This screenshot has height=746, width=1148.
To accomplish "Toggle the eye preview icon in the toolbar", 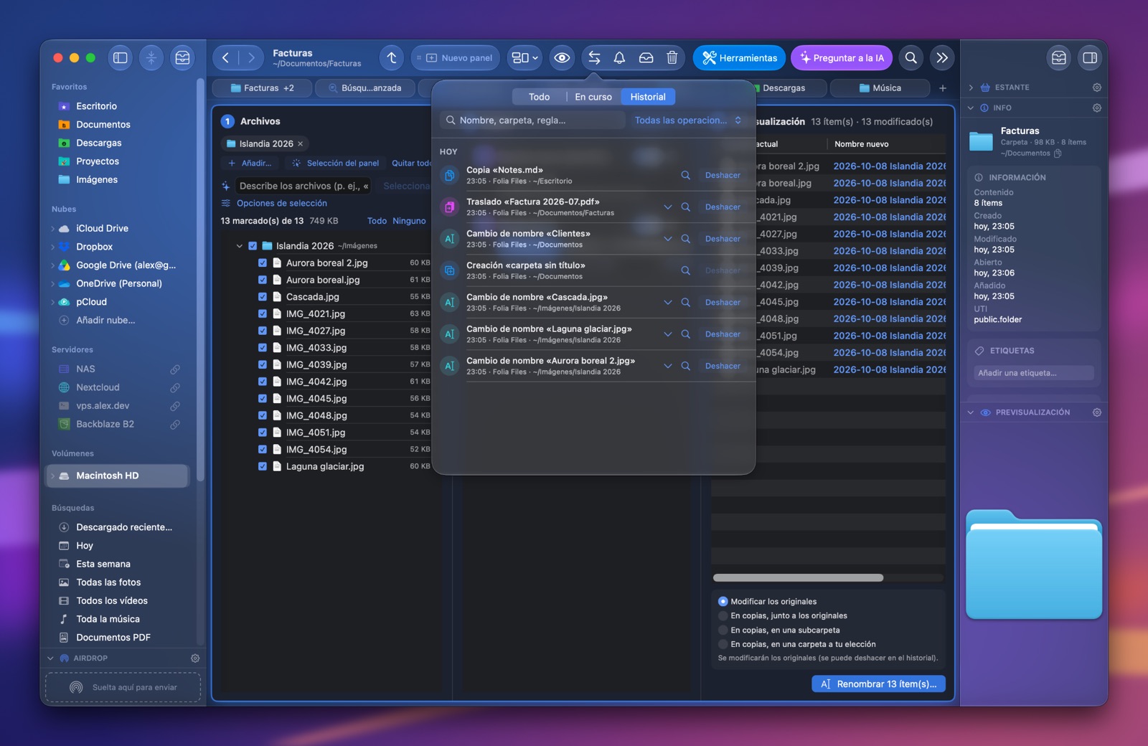I will [563, 57].
